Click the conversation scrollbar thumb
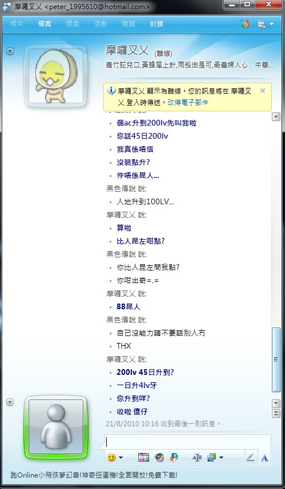 tap(276, 359)
